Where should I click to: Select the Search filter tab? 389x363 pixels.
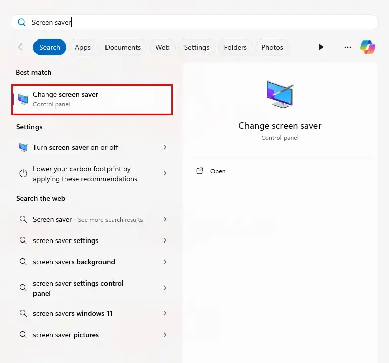point(50,47)
